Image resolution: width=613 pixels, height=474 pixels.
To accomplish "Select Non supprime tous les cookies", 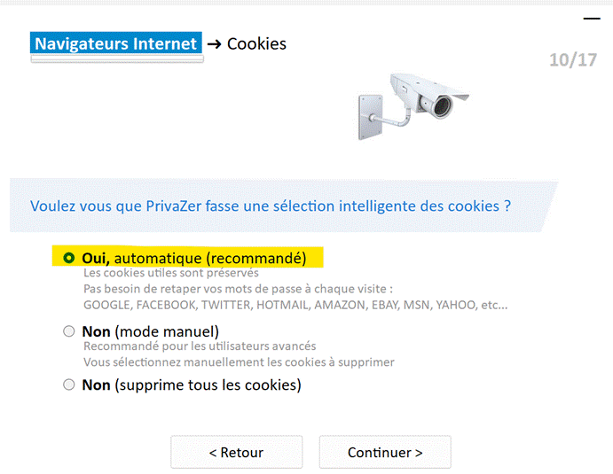I will 69,385.
